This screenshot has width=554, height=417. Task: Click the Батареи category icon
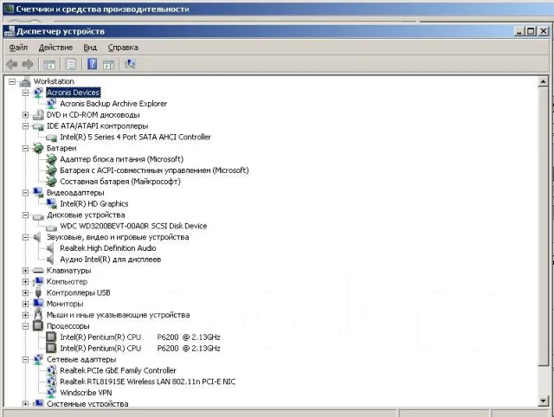click(x=38, y=148)
